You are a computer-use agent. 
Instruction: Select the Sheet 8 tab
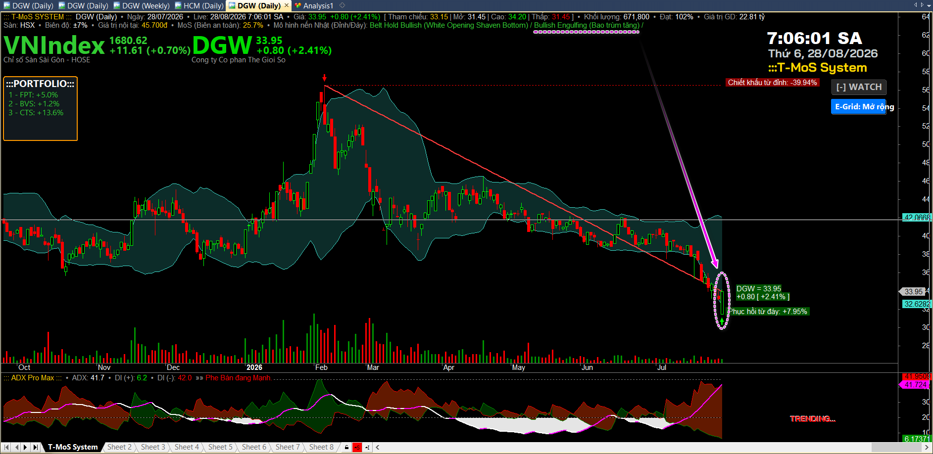click(321, 447)
